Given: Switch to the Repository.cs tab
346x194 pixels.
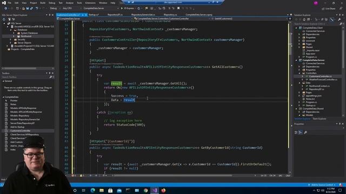Looking at the screenshot, I should [x=170, y=15].
